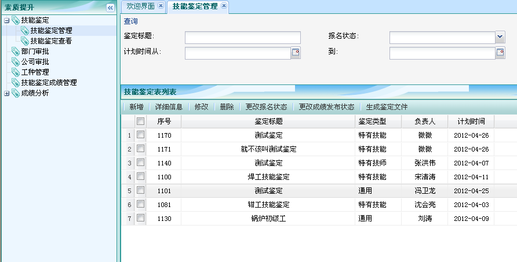Viewport: 517px width, 262px height.
Task: Click the 鉴定标题 search input field
Action: coord(242,38)
